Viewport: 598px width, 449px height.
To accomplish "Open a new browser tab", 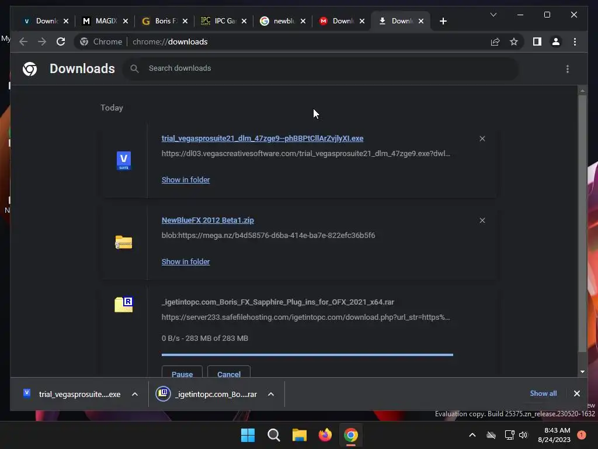I will pyautogui.click(x=443, y=21).
